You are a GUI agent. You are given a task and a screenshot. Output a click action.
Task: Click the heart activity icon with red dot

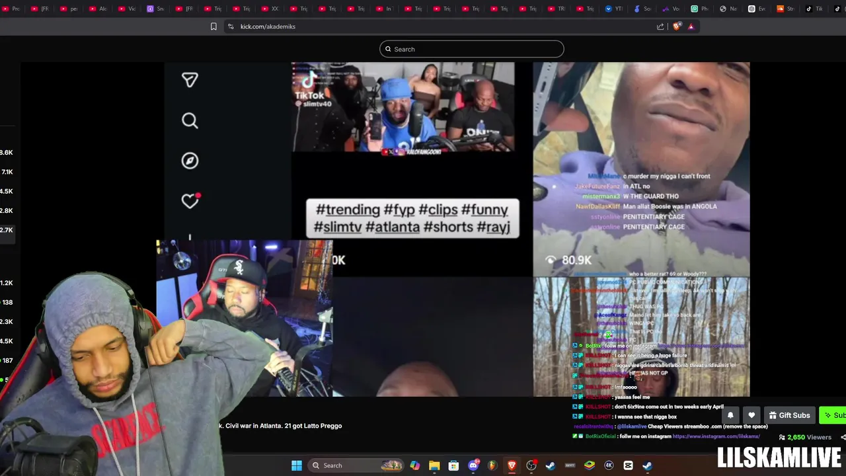[190, 200]
